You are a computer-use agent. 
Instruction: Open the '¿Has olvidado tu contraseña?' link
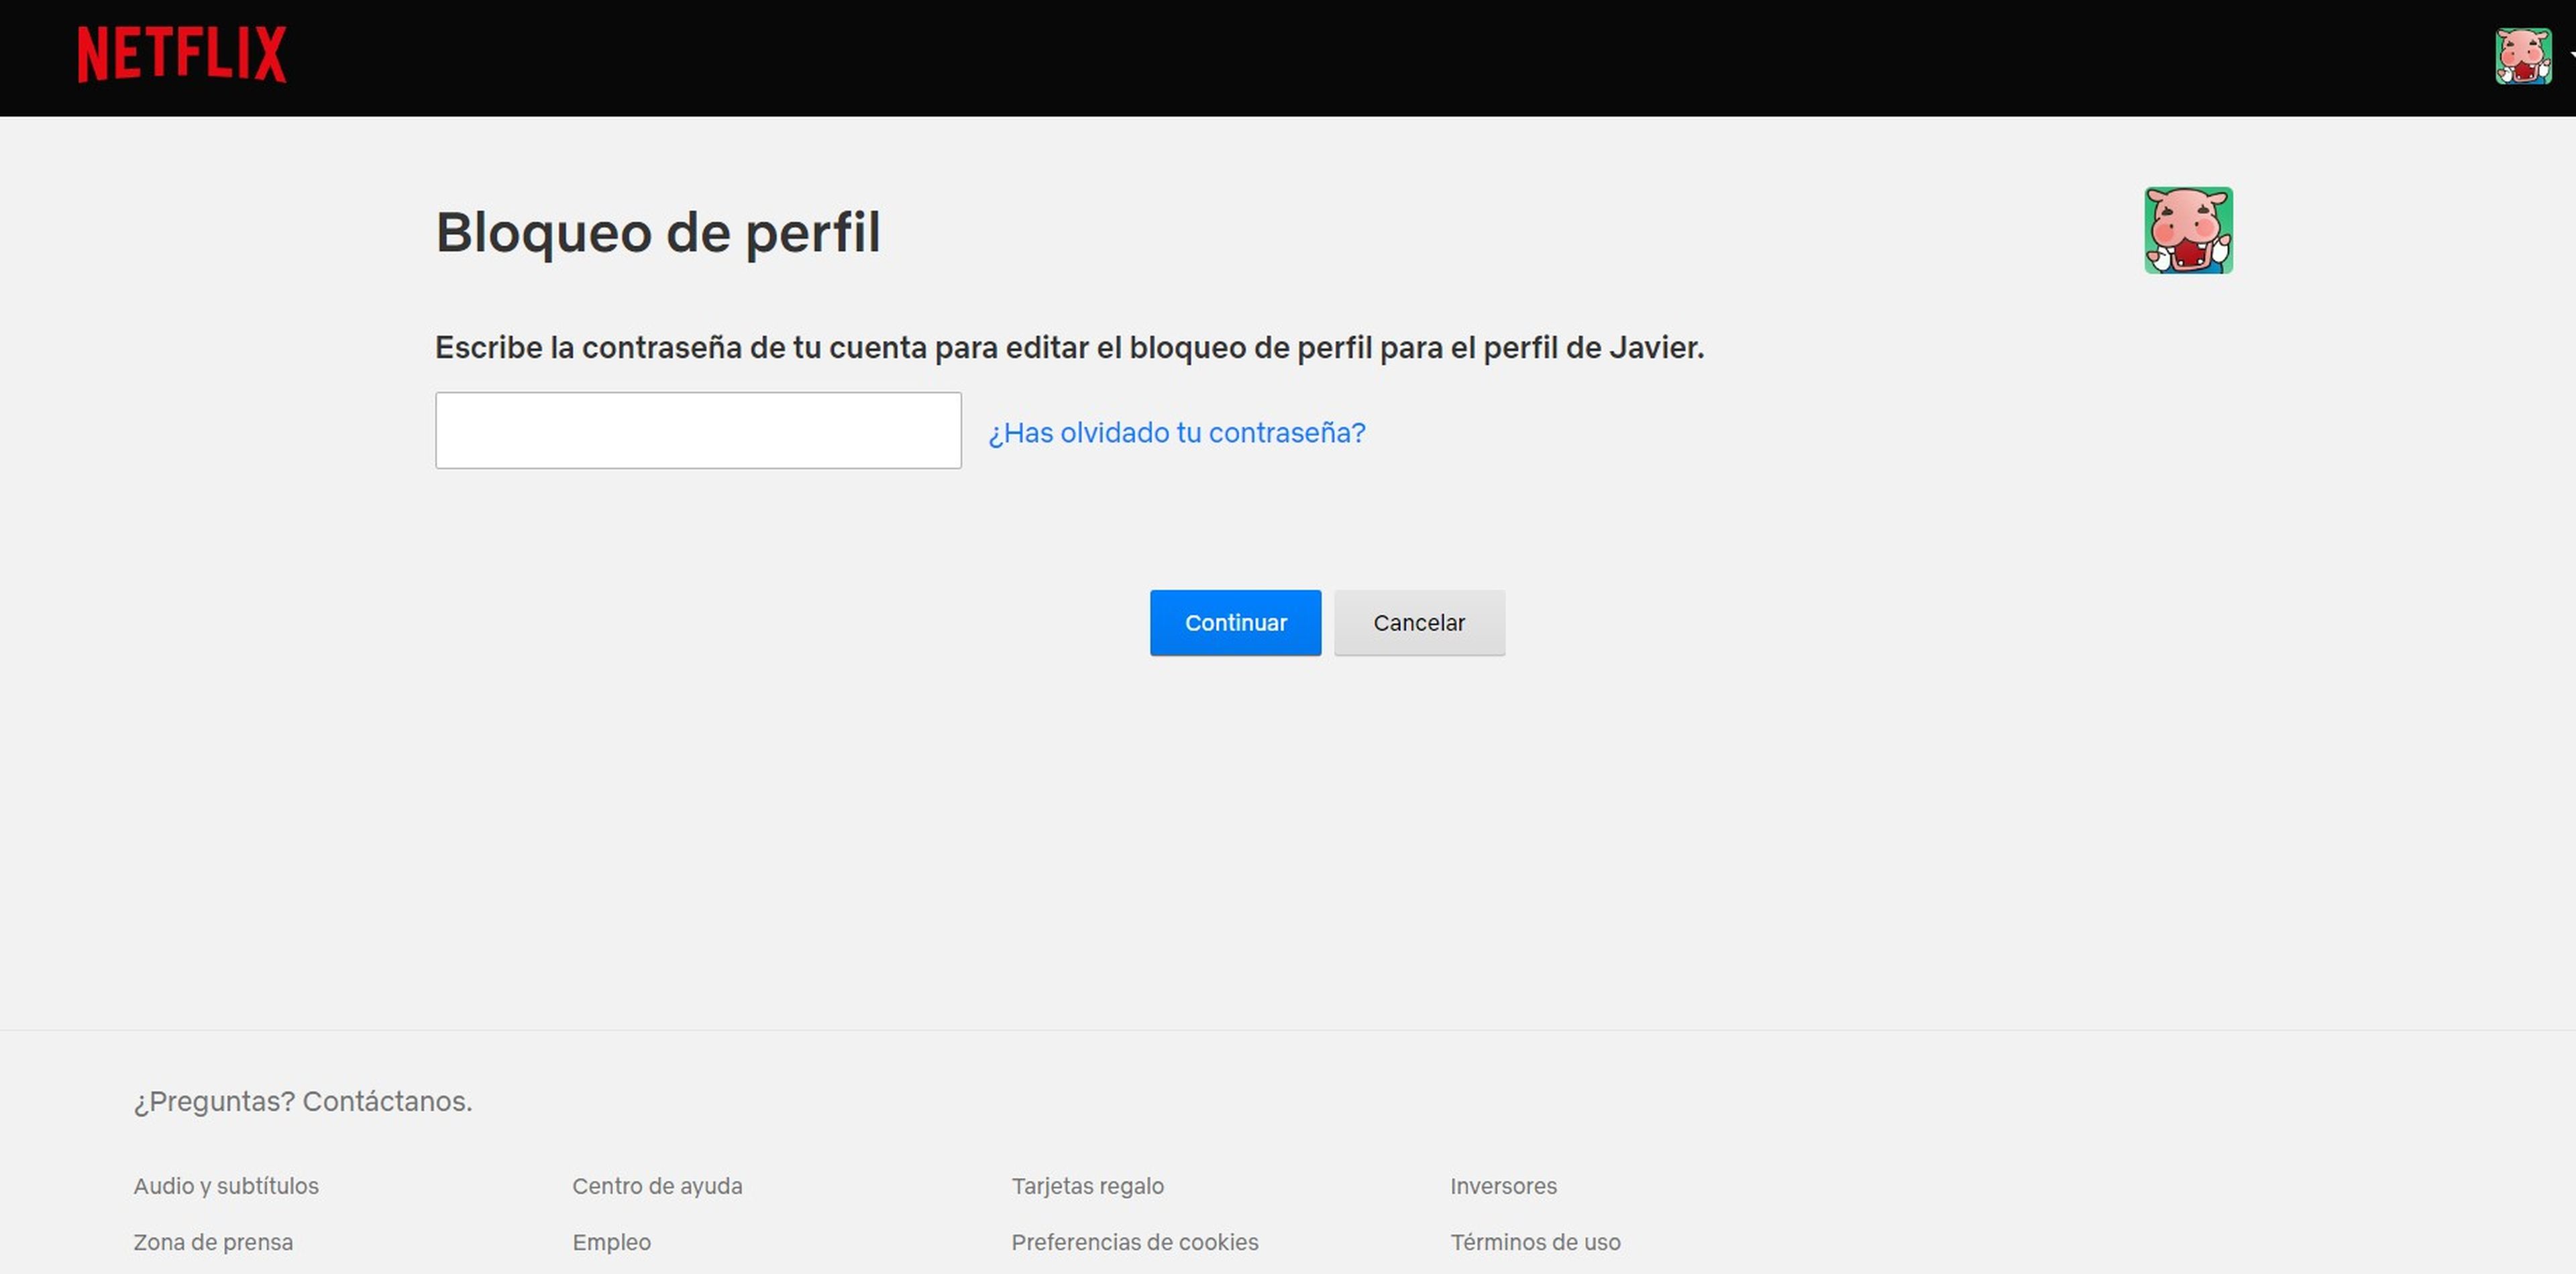[x=1177, y=432]
